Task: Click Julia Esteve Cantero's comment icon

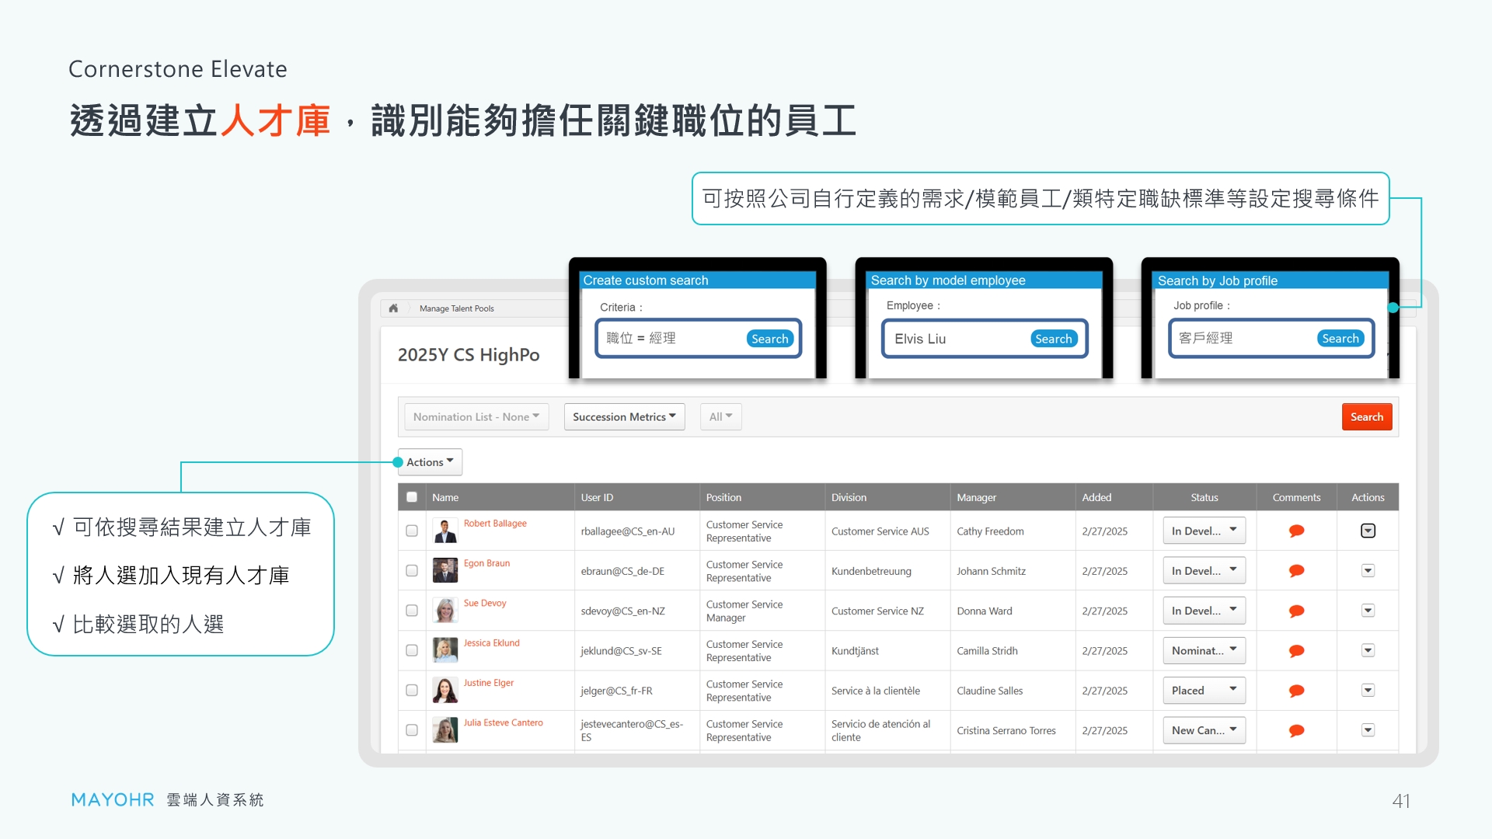Action: [x=1296, y=731]
